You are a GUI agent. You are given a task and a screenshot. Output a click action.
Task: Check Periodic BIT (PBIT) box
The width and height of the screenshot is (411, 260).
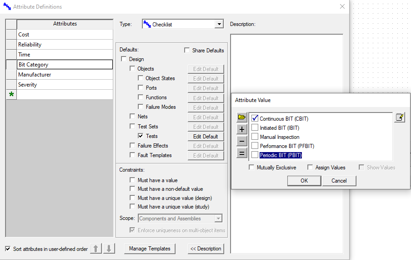tap(255, 155)
